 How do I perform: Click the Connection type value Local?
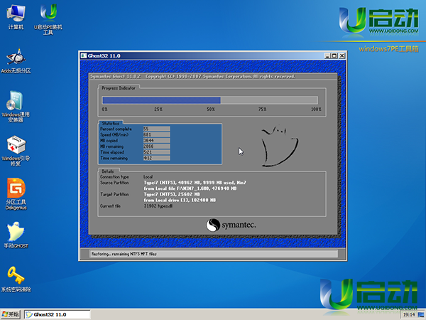click(x=148, y=177)
